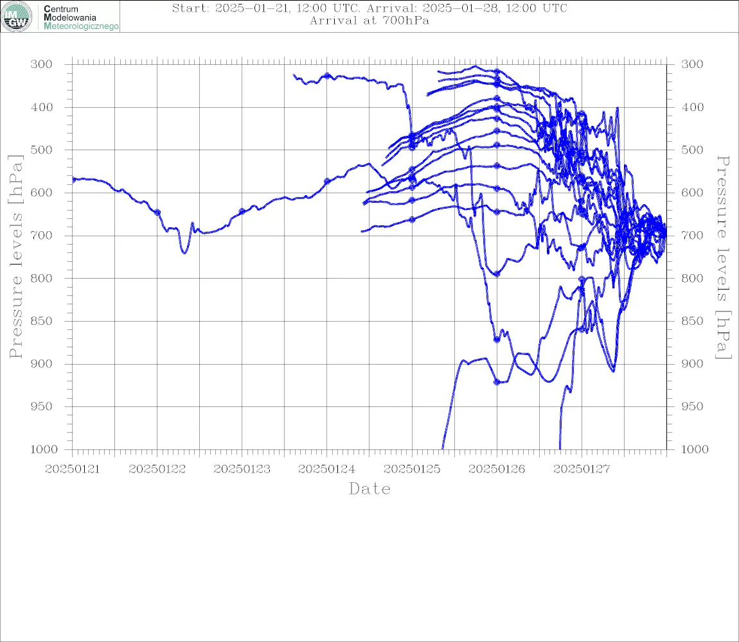Click the x-axis date label 20250124
This screenshot has width=739, height=642.
pyautogui.click(x=326, y=469)
